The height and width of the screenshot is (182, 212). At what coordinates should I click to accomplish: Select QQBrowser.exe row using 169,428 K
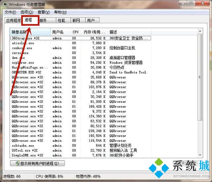(80, 106)
